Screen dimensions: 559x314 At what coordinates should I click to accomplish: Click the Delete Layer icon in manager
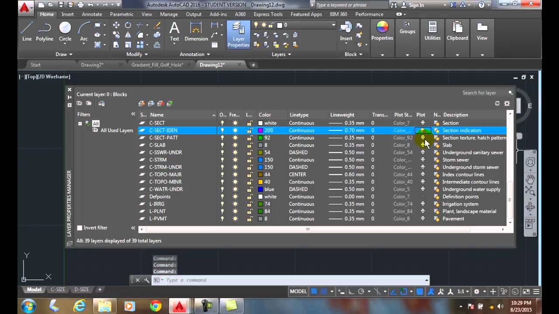[x=160, y=103]
